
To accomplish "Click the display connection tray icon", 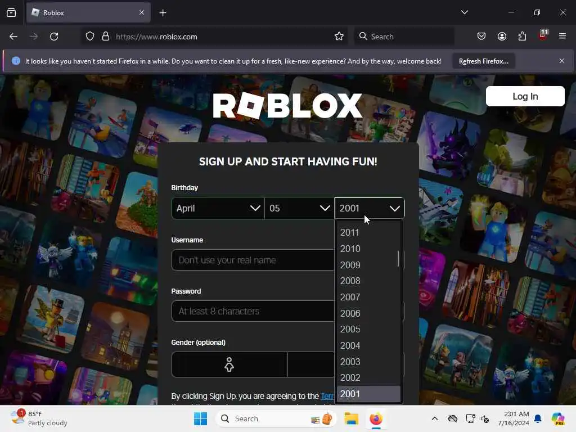I will (470, 418).
